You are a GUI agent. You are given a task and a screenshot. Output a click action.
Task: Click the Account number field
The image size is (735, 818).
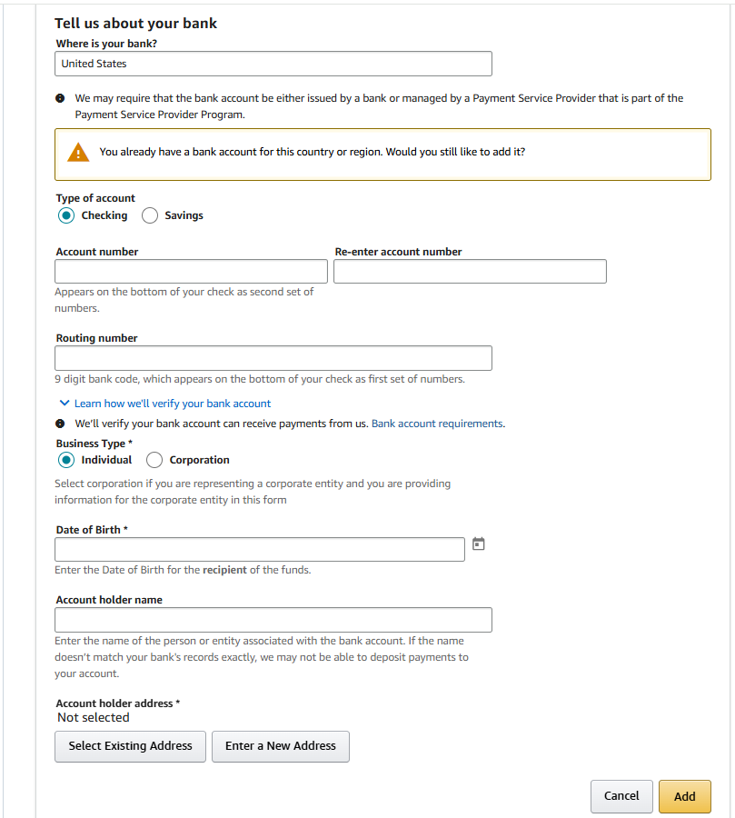pos(191,271)
